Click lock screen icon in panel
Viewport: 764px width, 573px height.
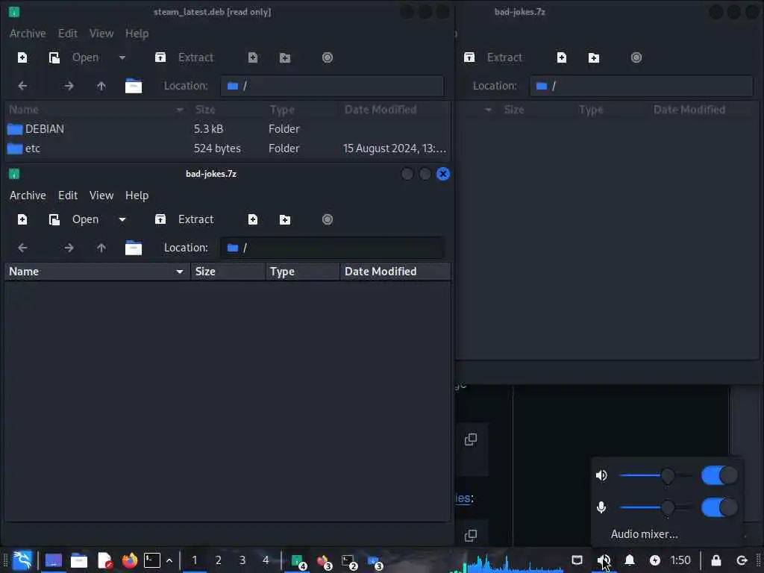coord(716,560)
